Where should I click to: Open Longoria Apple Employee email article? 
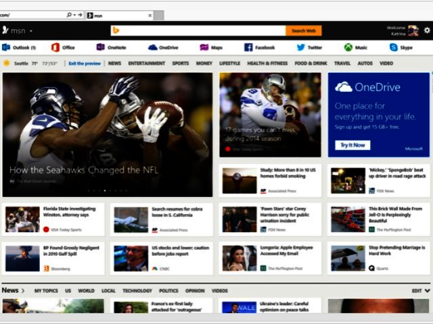click(270, 259)
